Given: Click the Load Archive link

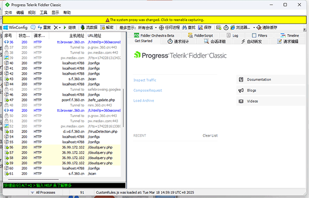Looking at the screenshot, I should point(144,101).
